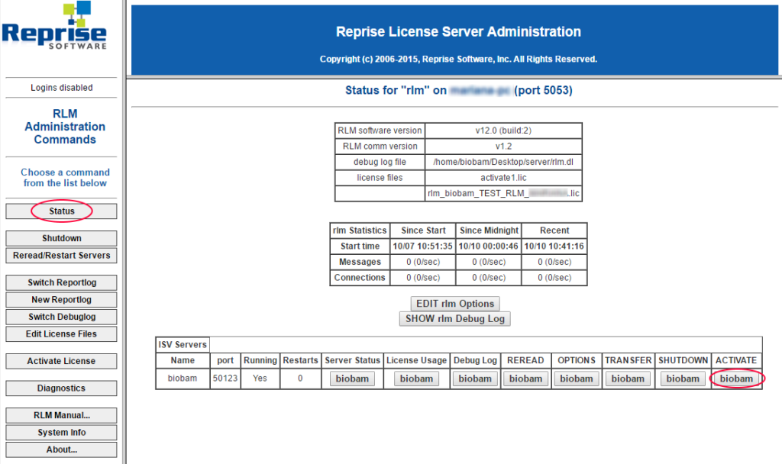Image resolution: width=782 pixels, height=464 pixels.
Task: Click the biobam REREAD button
Action: 525,378
